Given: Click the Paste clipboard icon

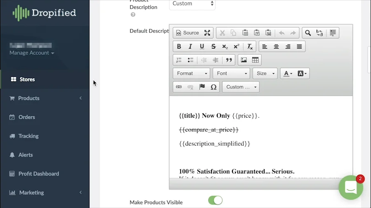Looking at the screenshot, I should pos(245,33).
